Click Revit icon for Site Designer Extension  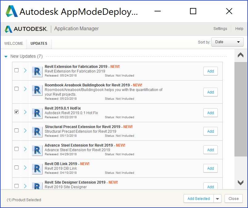coord(37,186)
